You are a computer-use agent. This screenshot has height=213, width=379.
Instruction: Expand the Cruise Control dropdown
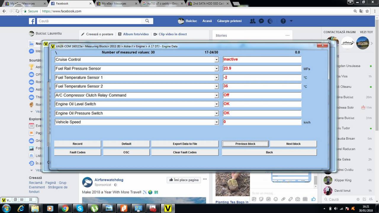(x=216, y=60)
